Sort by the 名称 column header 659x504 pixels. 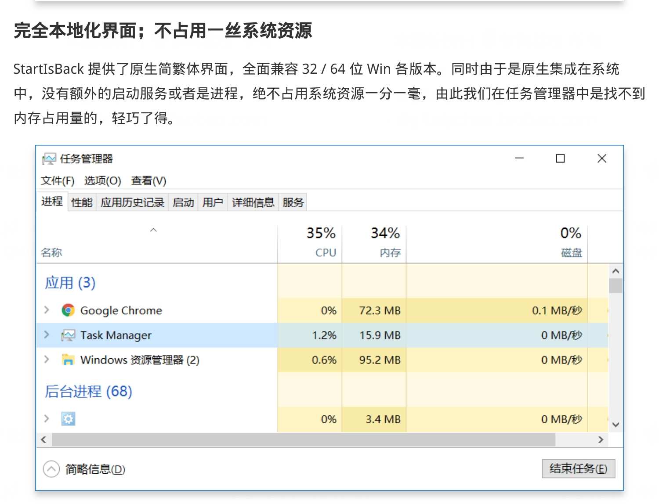pyautogui.click(x=157, y=244)
